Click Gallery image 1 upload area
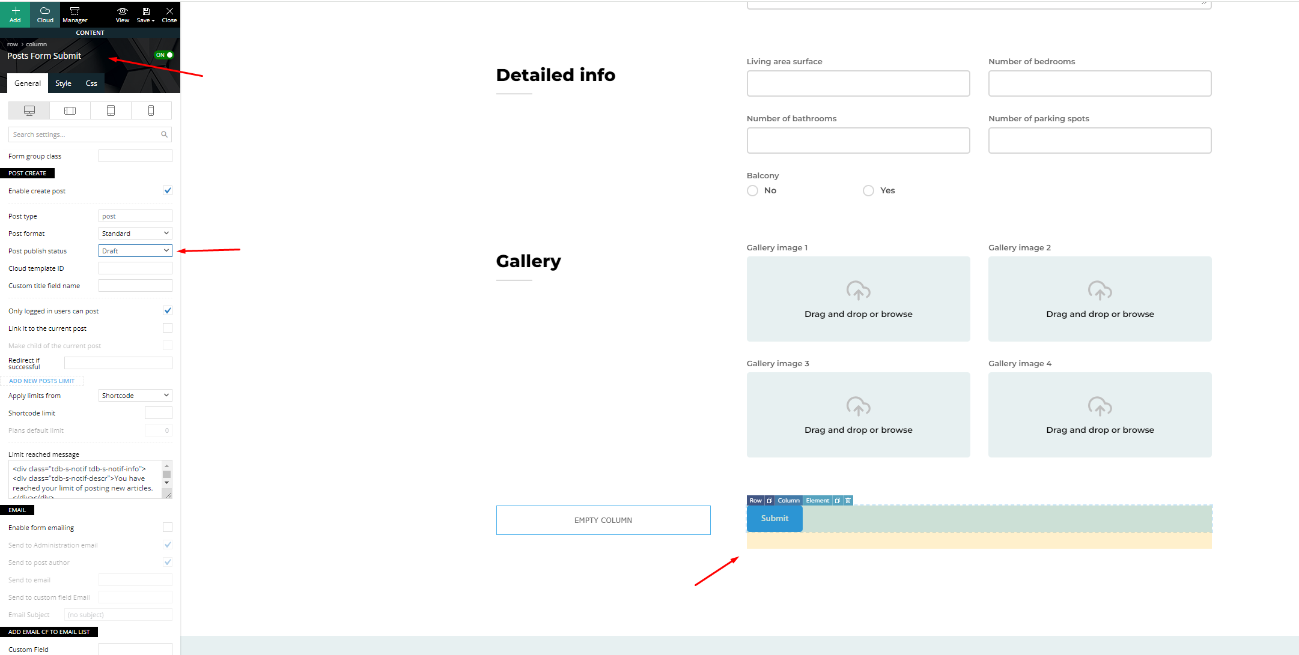This screenshot has width=1299, height=655. tap(858, 299)
